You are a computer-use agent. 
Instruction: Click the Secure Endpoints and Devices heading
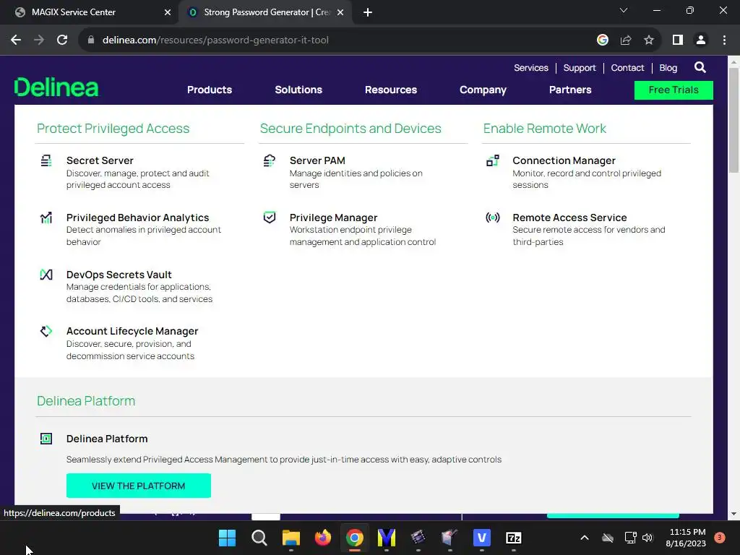point(350,129)
